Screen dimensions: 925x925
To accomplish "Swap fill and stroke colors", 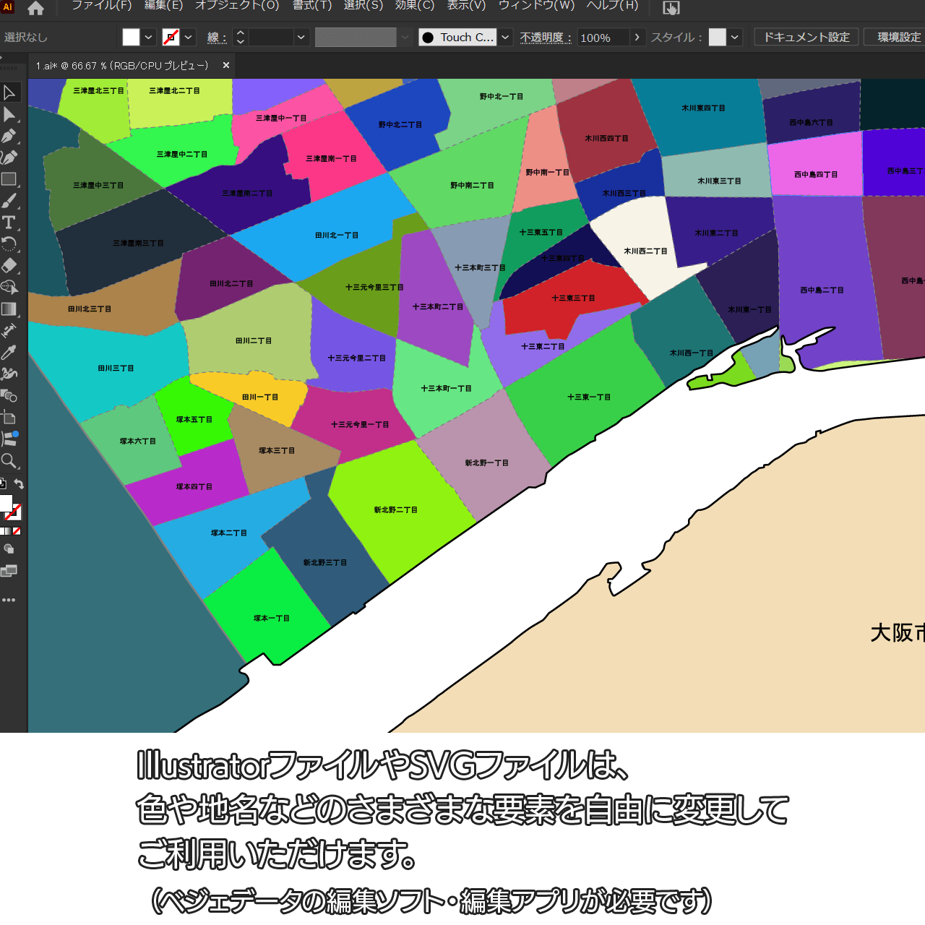I will [20, 484].
